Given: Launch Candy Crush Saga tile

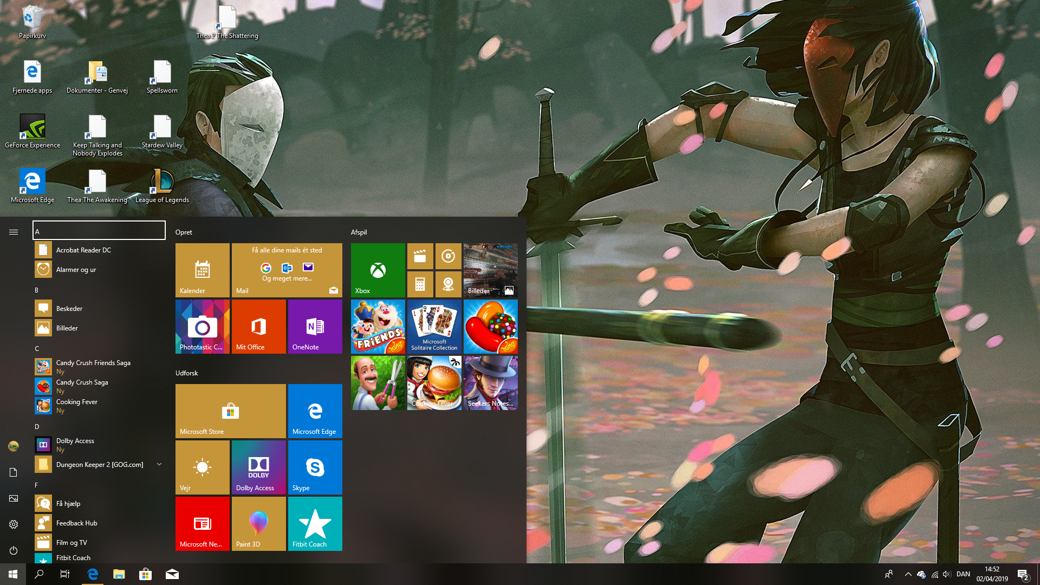Looking at the screenshot, I should coord(490,326).
